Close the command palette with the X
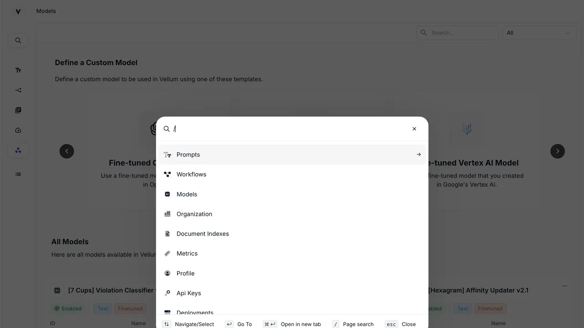Screen dimensions: 584x328 tap(414, 129)
